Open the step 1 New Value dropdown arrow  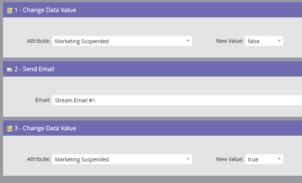click(x=279, y=41)
